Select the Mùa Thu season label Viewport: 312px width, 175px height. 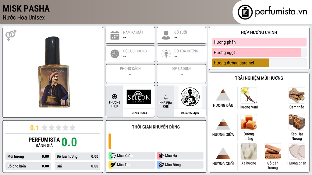tap(124, 165)
